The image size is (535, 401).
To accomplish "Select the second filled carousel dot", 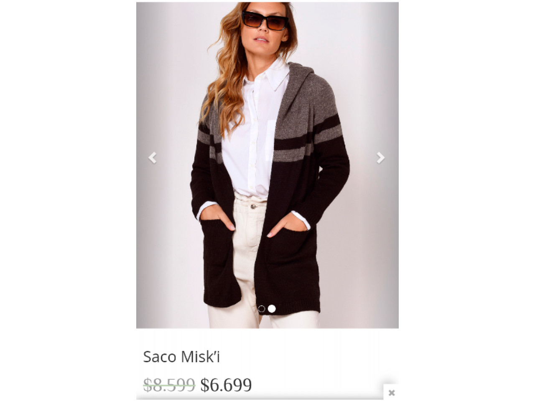I will pyautogui.click(x=272, y=309).
